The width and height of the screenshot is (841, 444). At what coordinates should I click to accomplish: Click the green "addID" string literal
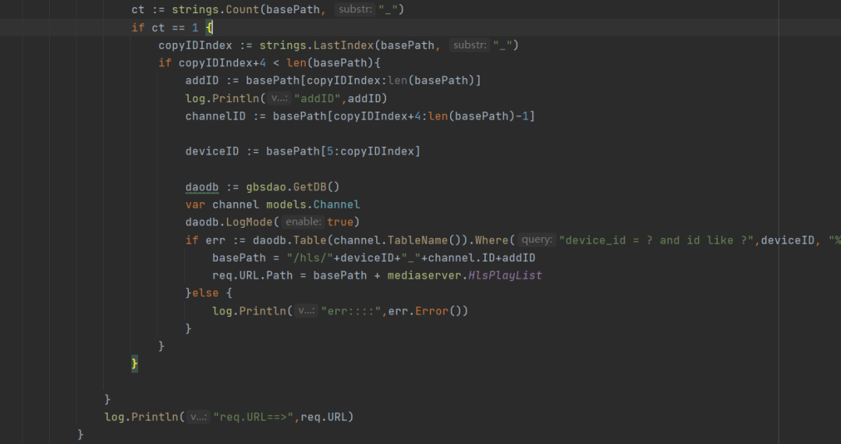(x=317, y=98)
